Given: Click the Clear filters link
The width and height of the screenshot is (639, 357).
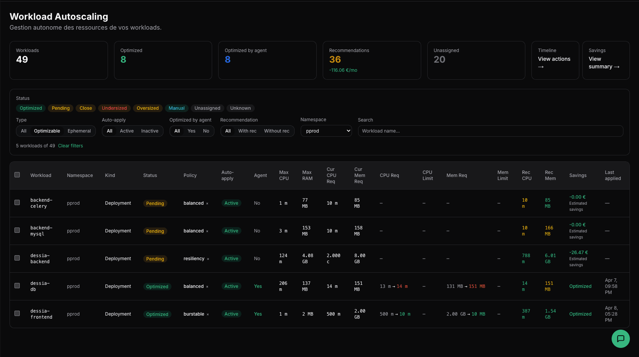Looking at the screenshot, I should (x=70, y=145).
